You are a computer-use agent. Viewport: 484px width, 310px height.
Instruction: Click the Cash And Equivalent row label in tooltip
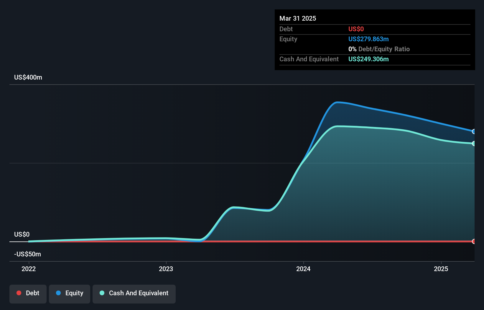(309, 59)
